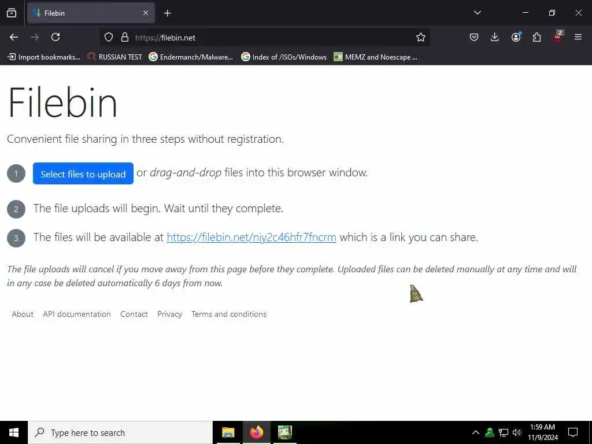The height and width of the screenshot is (444, 592).
Task: Open the Contact footer link
Action: point(134,314)
